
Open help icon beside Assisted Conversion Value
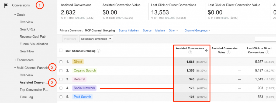[229, 52]
